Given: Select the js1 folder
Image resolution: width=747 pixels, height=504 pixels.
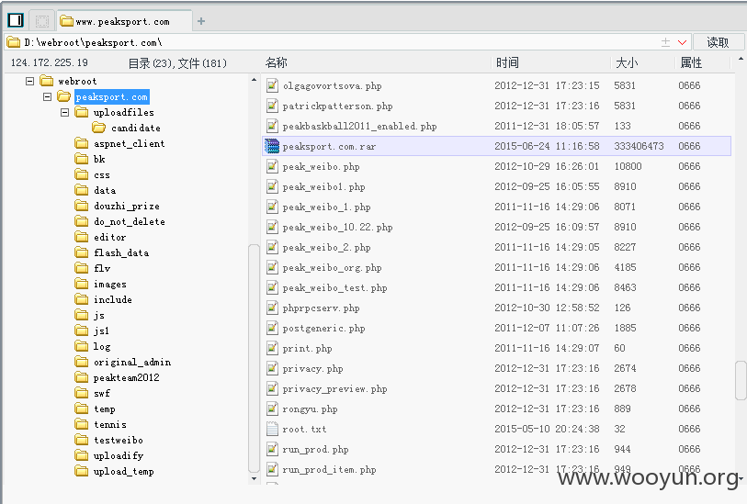Looking at the screenshot, I should tap(101, 330).
